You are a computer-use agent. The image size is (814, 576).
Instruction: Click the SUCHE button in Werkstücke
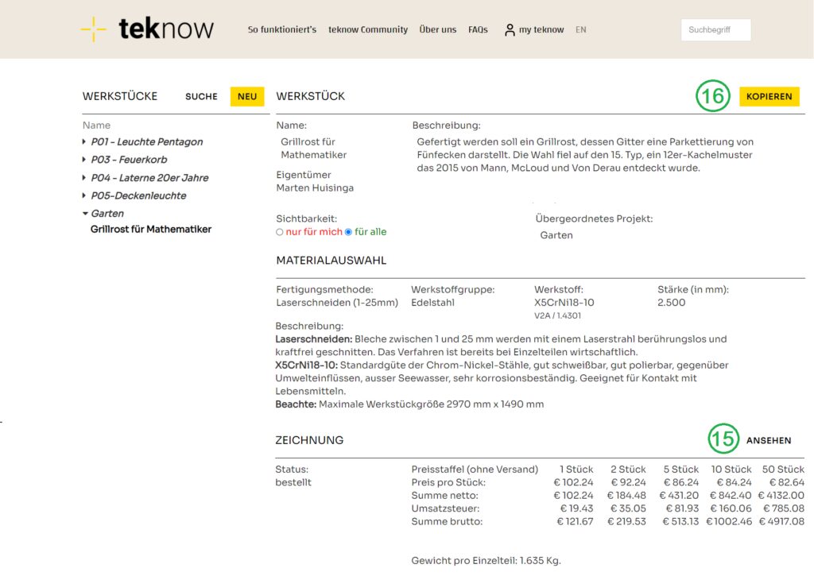[201, 96]
